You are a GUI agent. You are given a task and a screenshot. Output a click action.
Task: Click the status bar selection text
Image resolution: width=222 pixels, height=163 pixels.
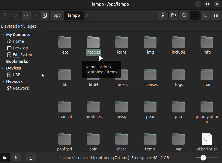click(114, 158)
